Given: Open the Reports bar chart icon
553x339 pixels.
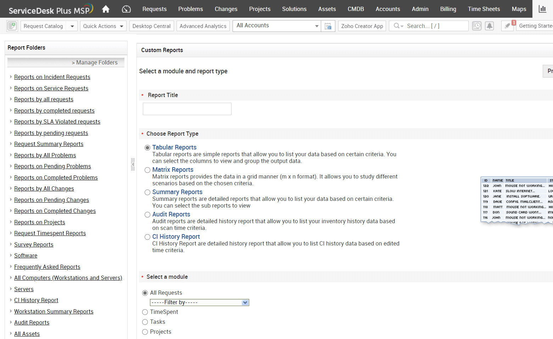Looking at the screenshot, I should pos(542,9).
